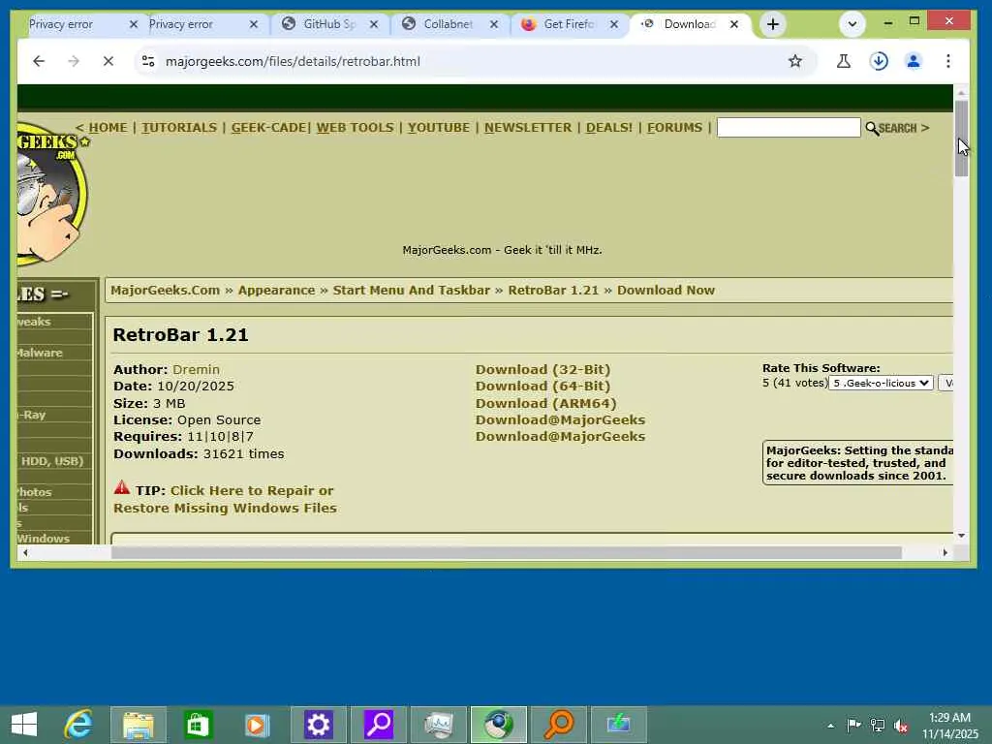The height and width of the screenshot is (744, 992).
Task: Click Download (64-Bit) link
Action: pyautogui.click(x=542, y=386)
